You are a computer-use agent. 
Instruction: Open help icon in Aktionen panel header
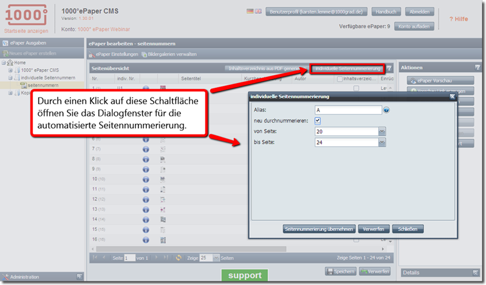point(477,67)
